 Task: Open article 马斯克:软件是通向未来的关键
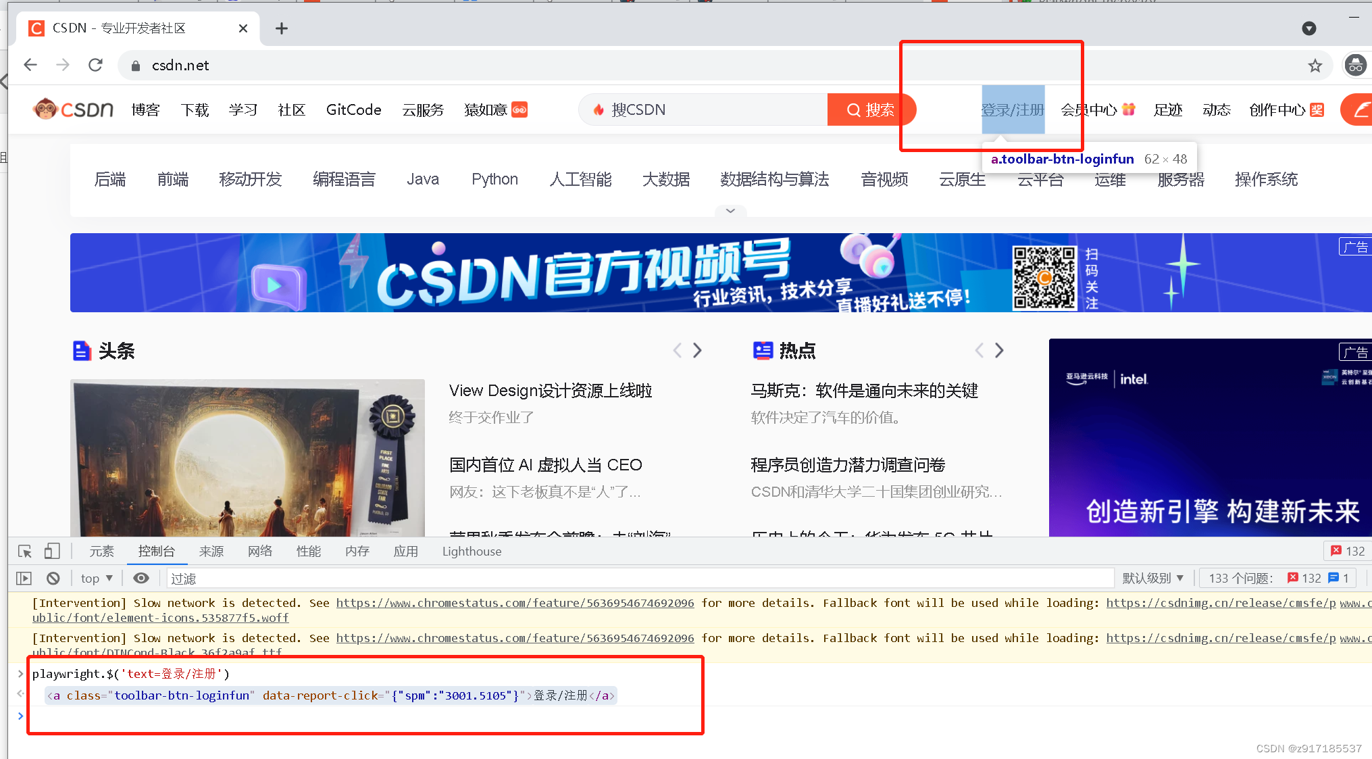tap(865, 391)
